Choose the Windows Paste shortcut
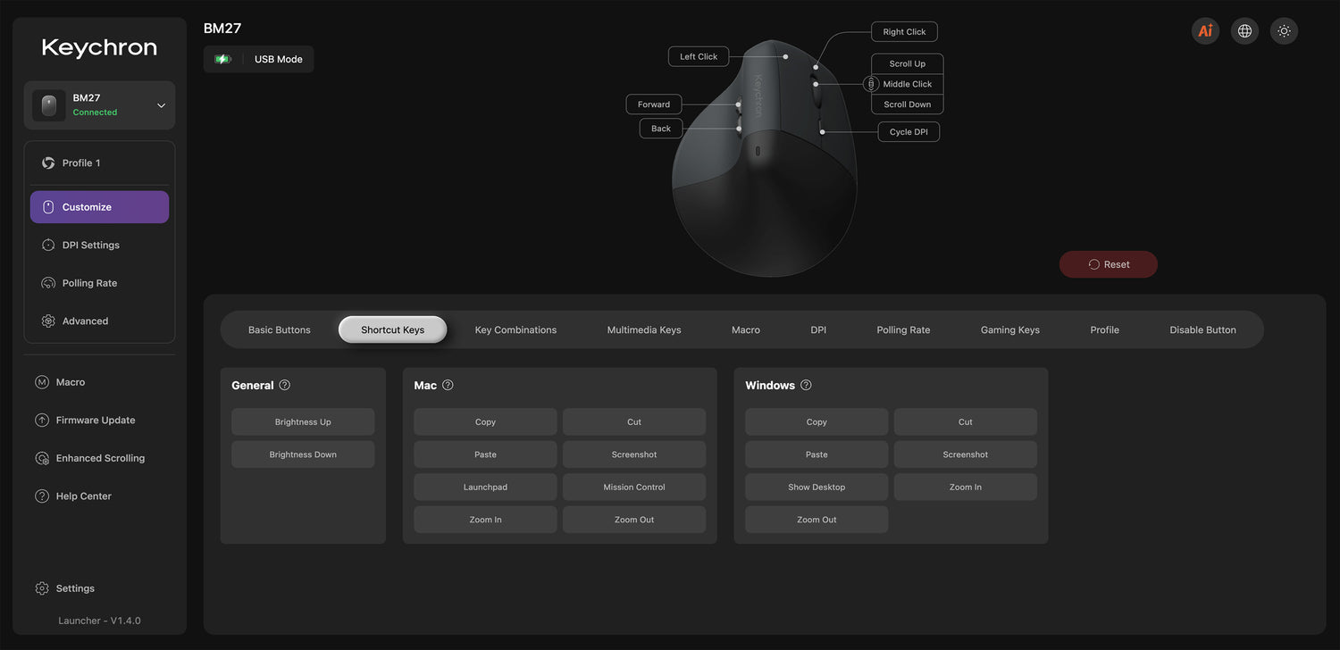The image size is (1340, 650). click(817, 454)
